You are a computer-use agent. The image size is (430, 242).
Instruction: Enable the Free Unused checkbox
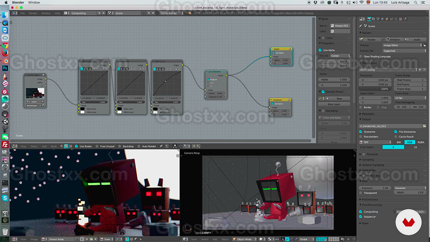[97, 146]
